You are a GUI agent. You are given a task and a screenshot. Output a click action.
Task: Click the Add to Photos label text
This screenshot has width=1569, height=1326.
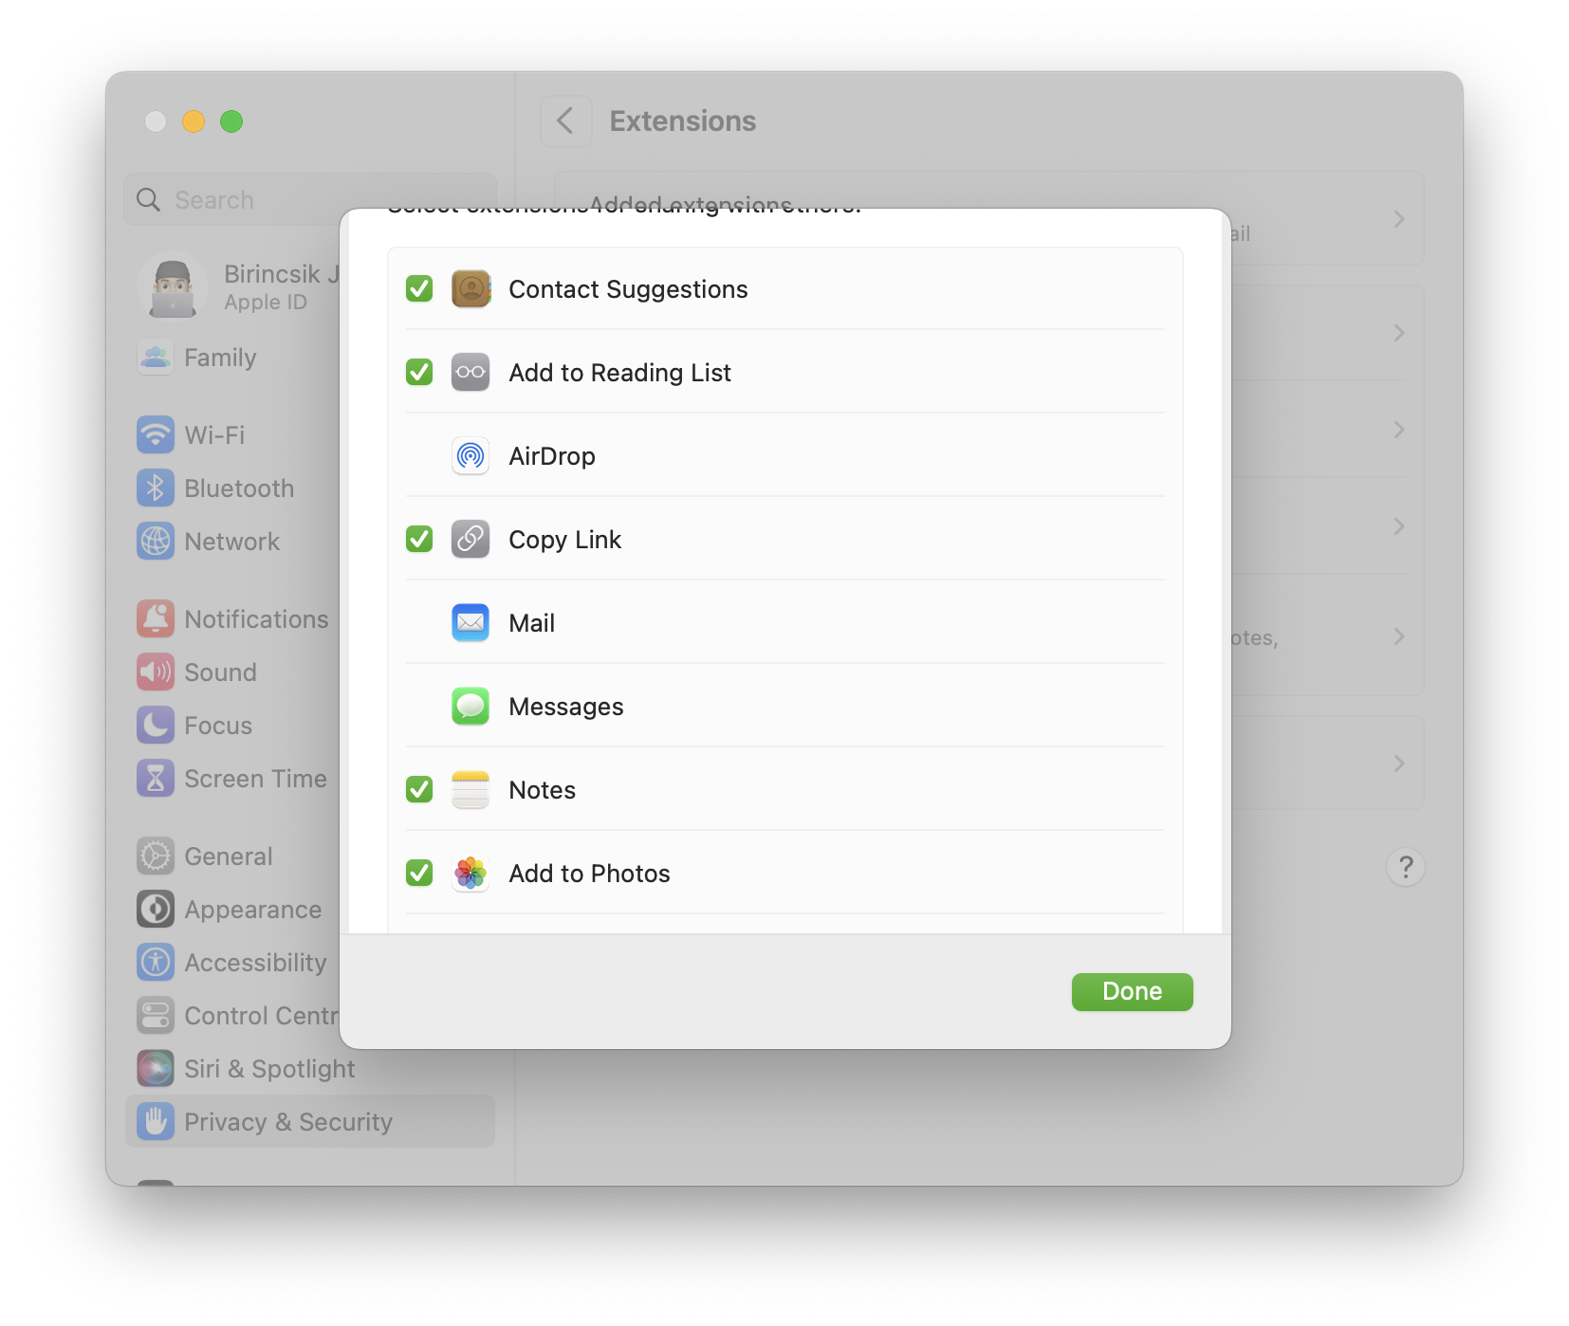tap(589, 874)
